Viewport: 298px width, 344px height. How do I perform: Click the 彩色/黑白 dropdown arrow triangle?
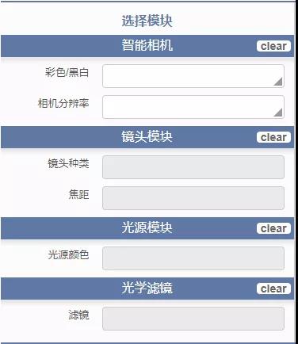278,82
